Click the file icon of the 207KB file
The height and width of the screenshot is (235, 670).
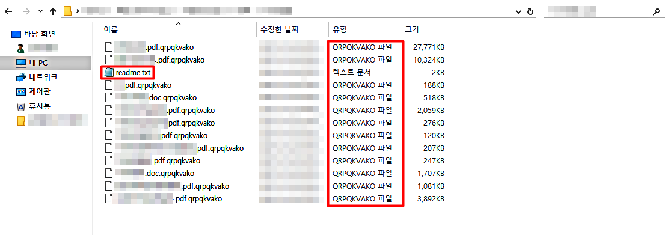pos(108,148)
